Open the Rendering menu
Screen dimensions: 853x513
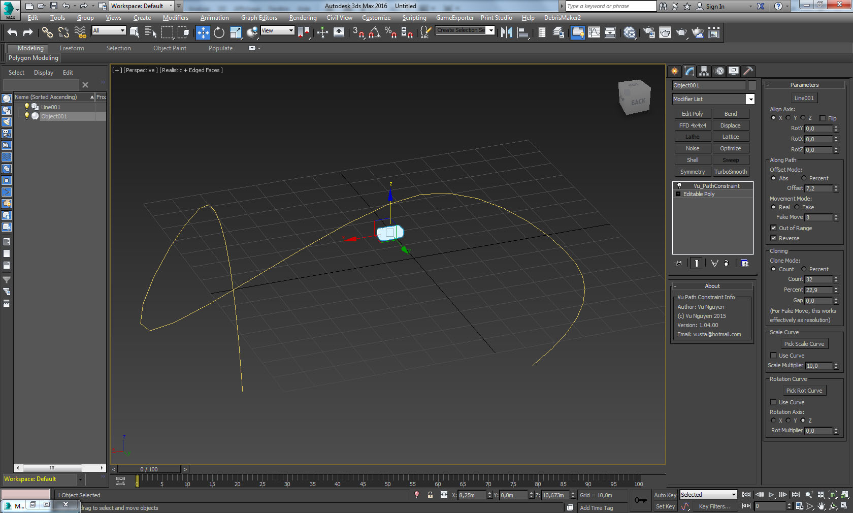pos(302,17)
